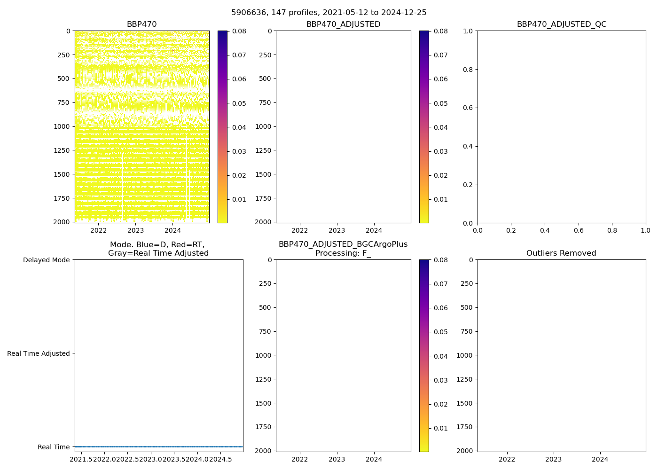Click the BBP470_ADJUSTED_BGCArgoPlus plot title
The image size is (658, 470).
click(x=343, y=249)
